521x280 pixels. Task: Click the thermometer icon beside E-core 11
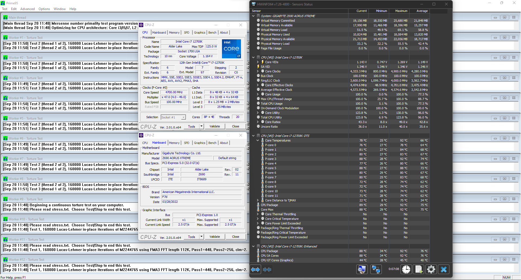click(263, 195)
